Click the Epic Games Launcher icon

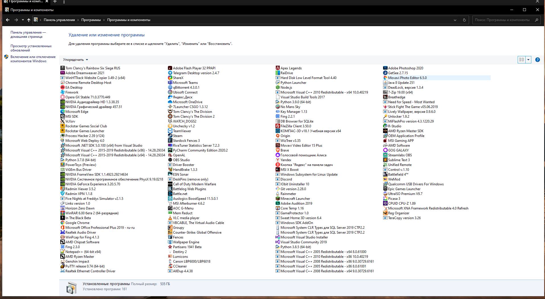tap(385, 189)
